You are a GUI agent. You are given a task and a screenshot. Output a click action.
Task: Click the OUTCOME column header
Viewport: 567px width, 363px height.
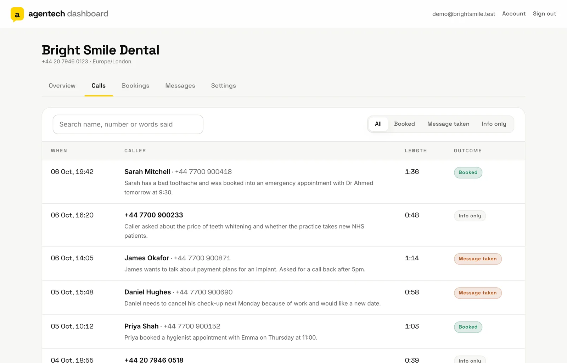click(x=468, y=151)
